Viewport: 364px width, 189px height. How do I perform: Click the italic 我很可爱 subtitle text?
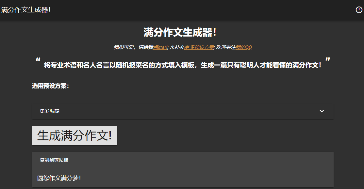point(124,47)
